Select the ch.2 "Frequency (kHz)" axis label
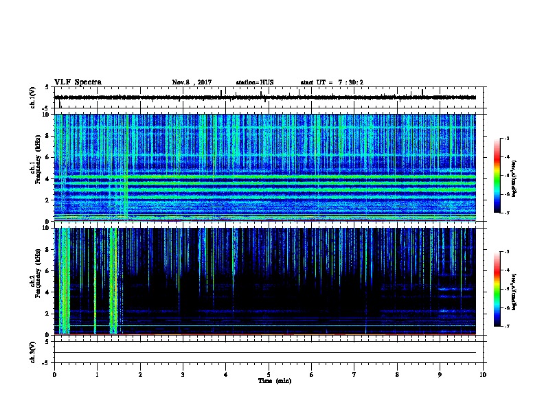The image size is (544, 420). 38,273
